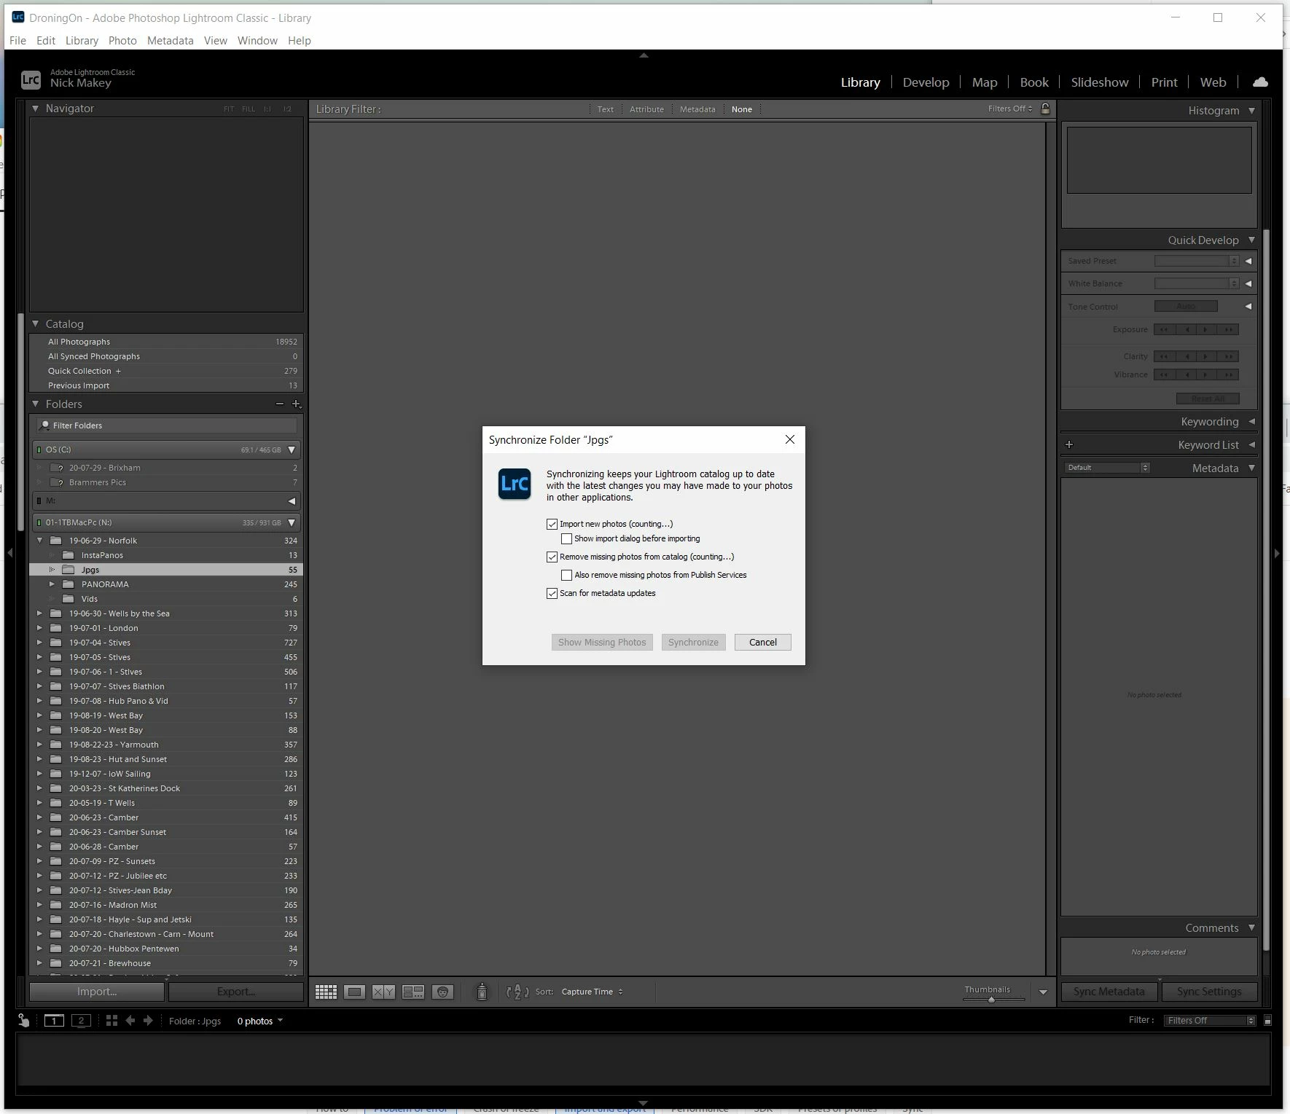The width and height of the screenshot is (1290, 1114).
Task: Click Cancel in Synchronize dialog
Action: [762, 642]
